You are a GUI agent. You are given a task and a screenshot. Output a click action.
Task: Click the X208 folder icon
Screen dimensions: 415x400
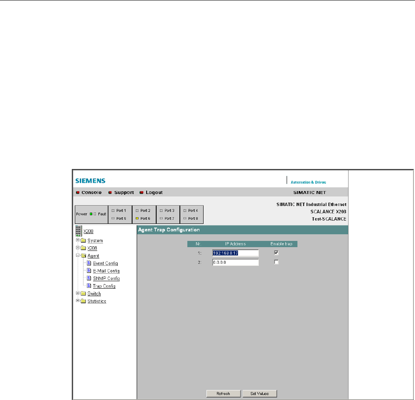point(83,248)
